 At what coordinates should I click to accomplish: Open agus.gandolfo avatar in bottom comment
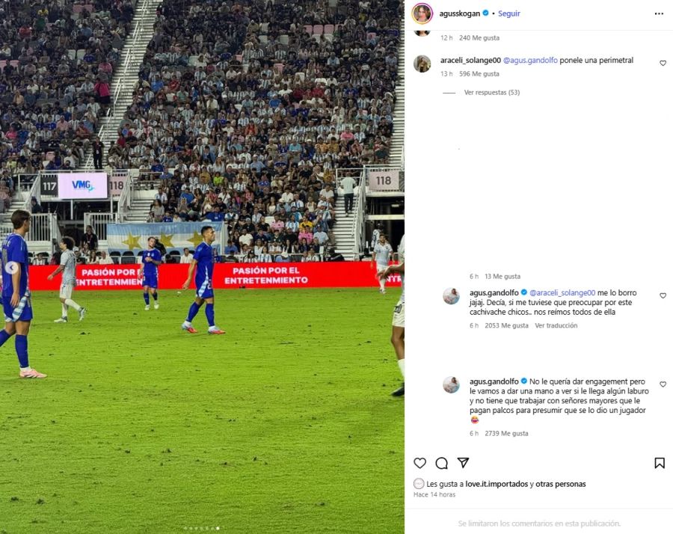(x=451, y=385)
